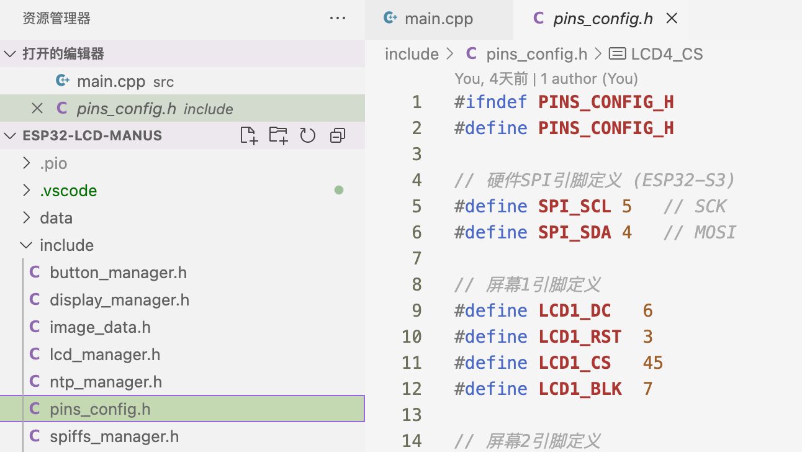Click the C file icon next to button_manager.h
This screenshot has width=802, height=452.
tap(35, 272)
